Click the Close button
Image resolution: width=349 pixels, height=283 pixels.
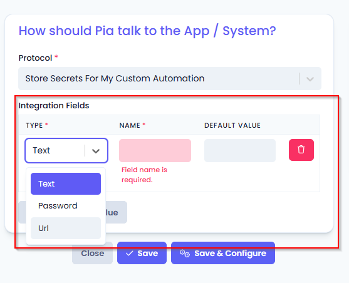92,253
